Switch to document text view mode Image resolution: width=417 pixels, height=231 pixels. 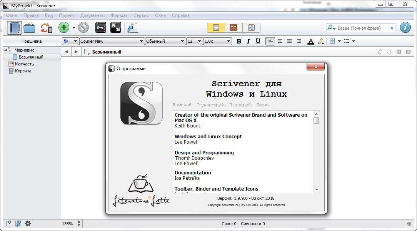coord(216,28)
